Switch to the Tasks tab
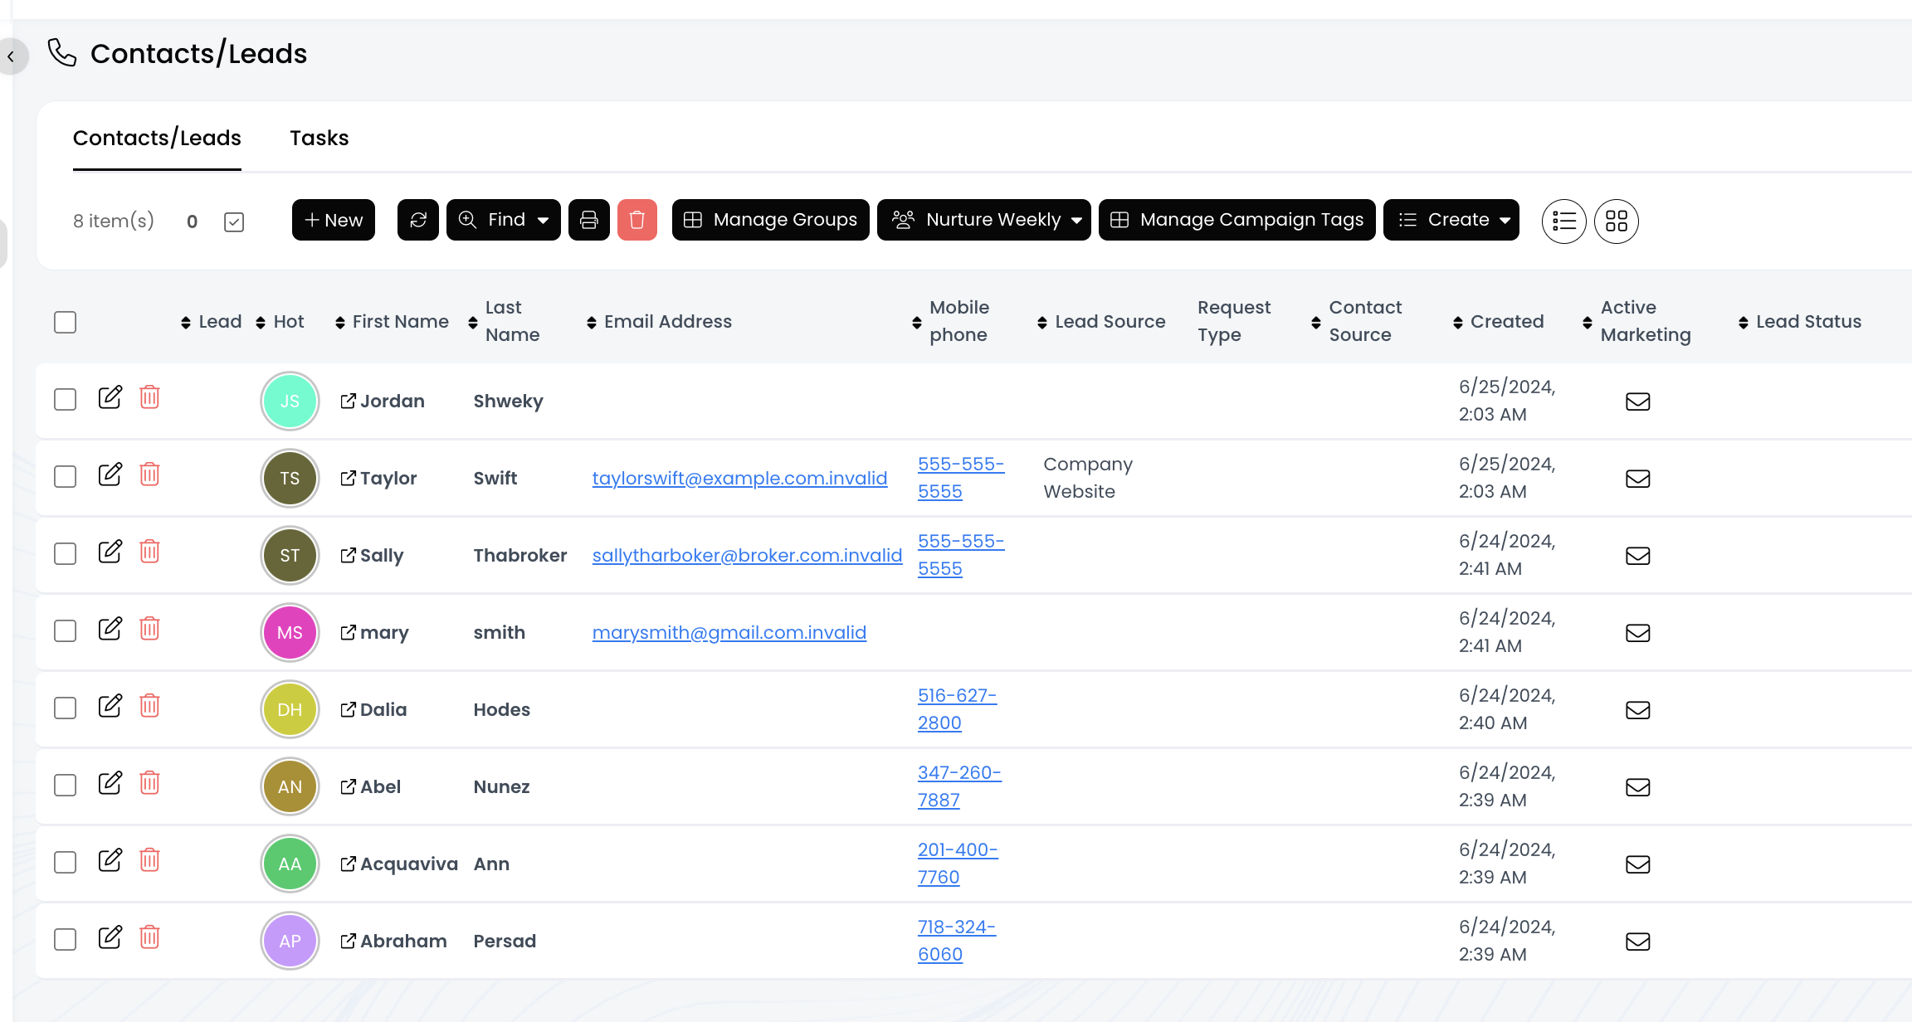This screenshot has width=1912, height=1022. point(319,138)
